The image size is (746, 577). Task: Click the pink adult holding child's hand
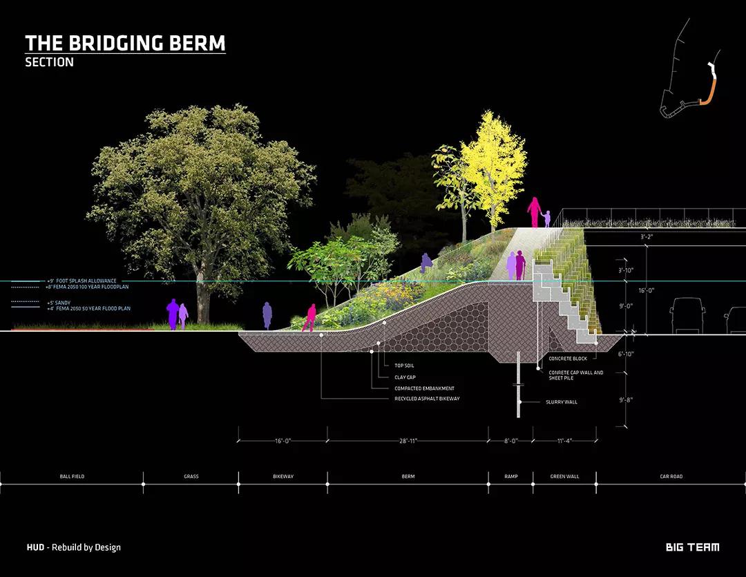(535, 212)
